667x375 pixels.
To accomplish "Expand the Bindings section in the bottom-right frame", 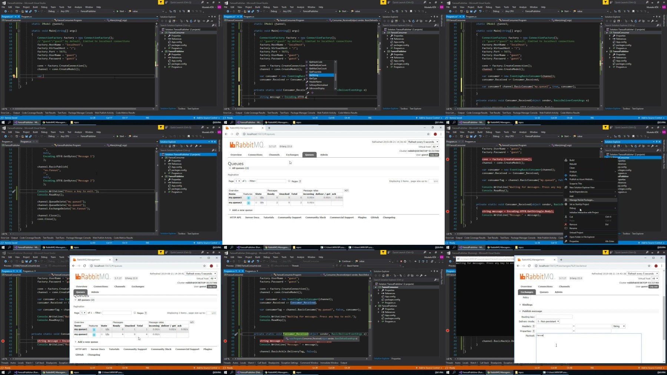I will point(526,305).
